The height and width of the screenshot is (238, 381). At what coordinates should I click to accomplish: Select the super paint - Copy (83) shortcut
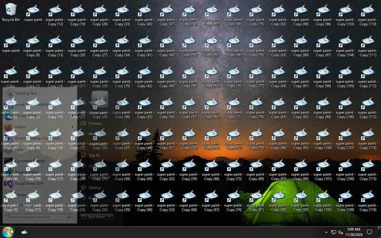279,46
